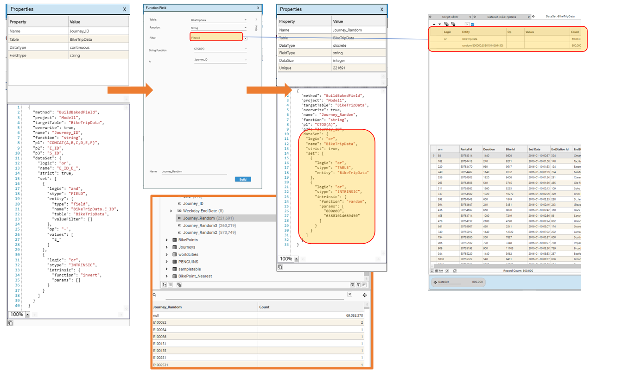Close the left Properties panel with X
Screen dimensions: 622x371
(x=124, y=9)
